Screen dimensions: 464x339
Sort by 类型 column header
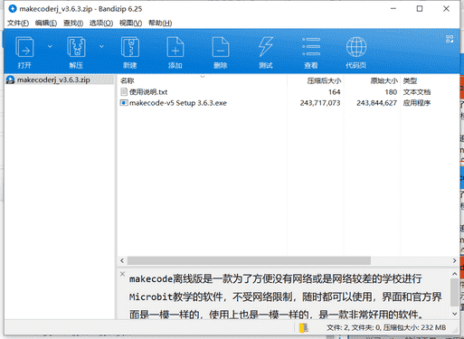tap(410, 80)
